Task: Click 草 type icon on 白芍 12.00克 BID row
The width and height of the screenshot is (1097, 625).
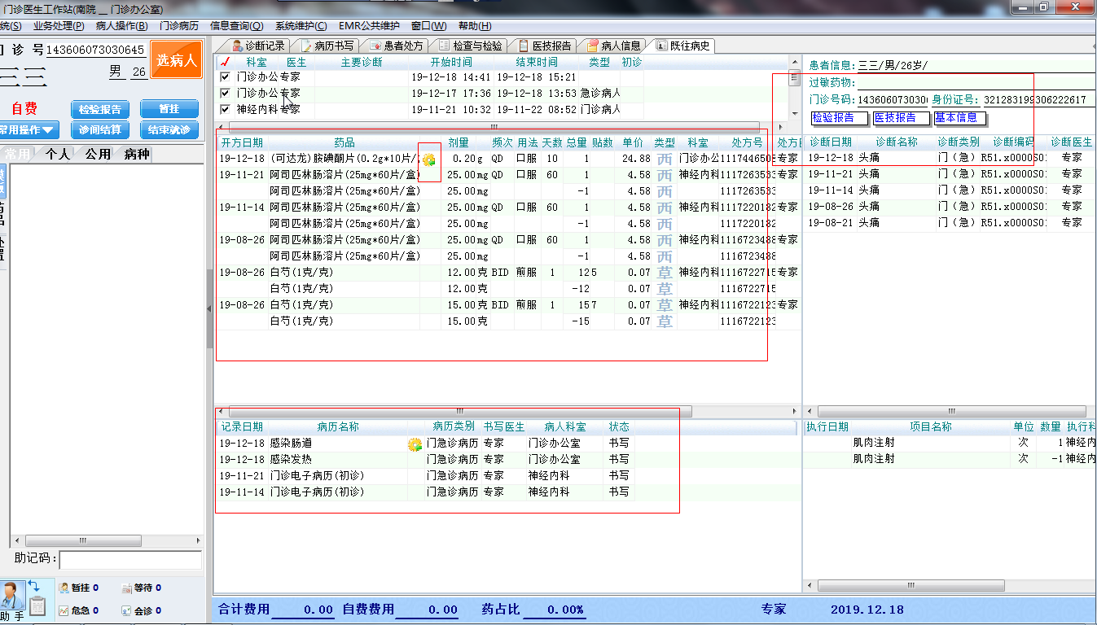Action: pos(665,273)
